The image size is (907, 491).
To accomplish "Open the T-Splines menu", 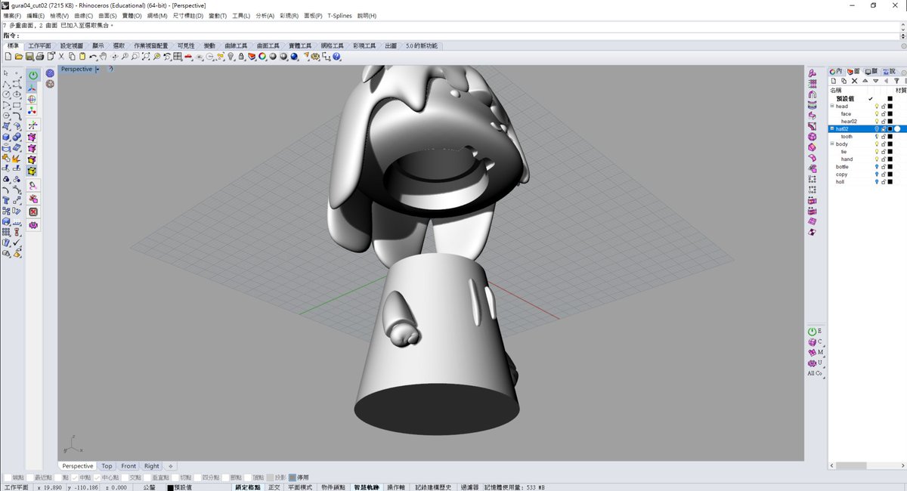I will 340,16.
